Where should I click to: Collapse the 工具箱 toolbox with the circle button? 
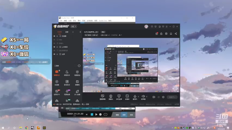pos(79,66)
